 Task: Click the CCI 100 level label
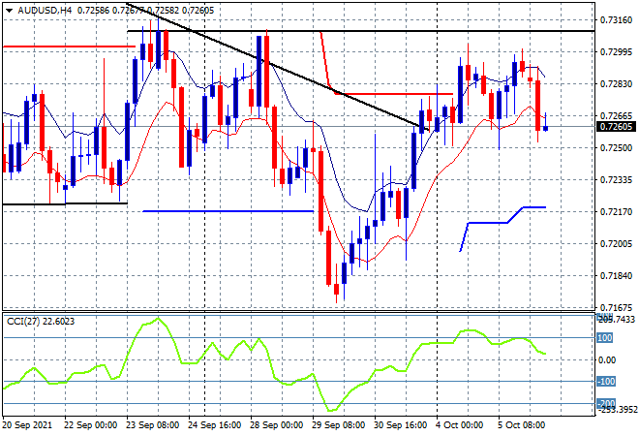coord(605,338)
